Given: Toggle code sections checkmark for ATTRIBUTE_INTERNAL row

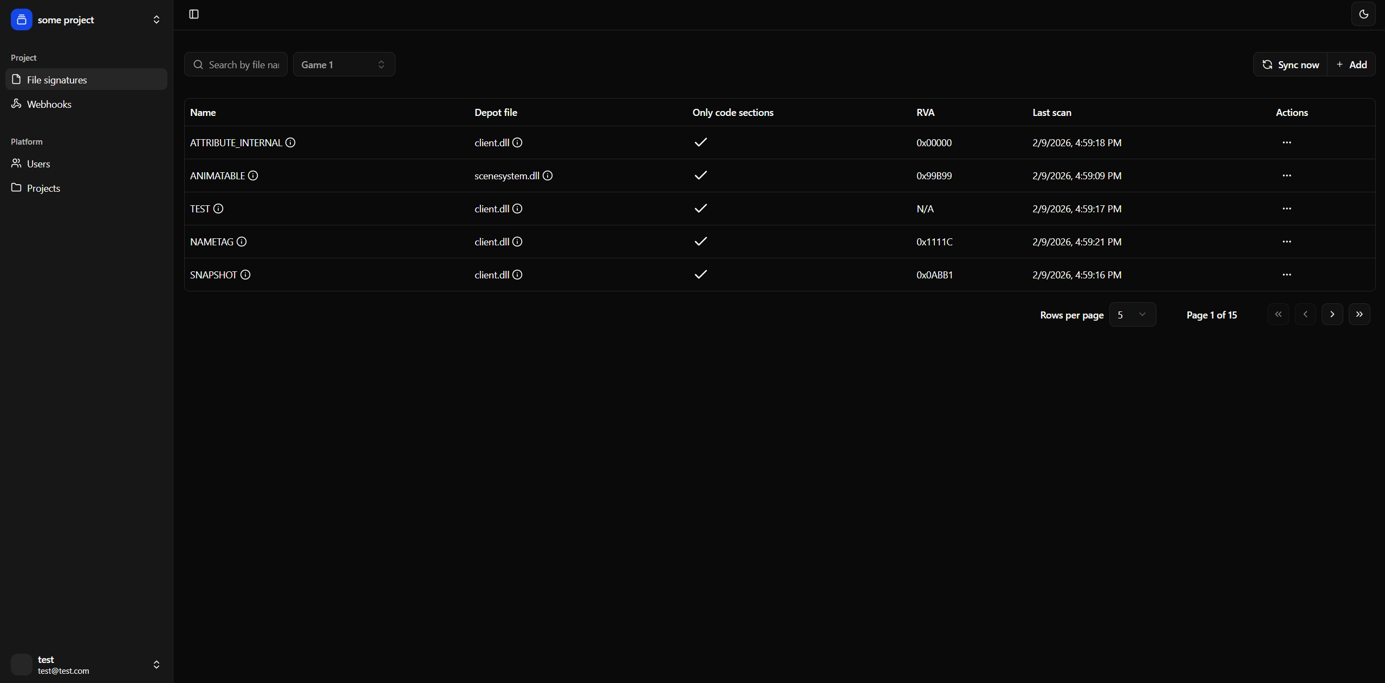Looking at the screenshot, I should coord(700,142).
